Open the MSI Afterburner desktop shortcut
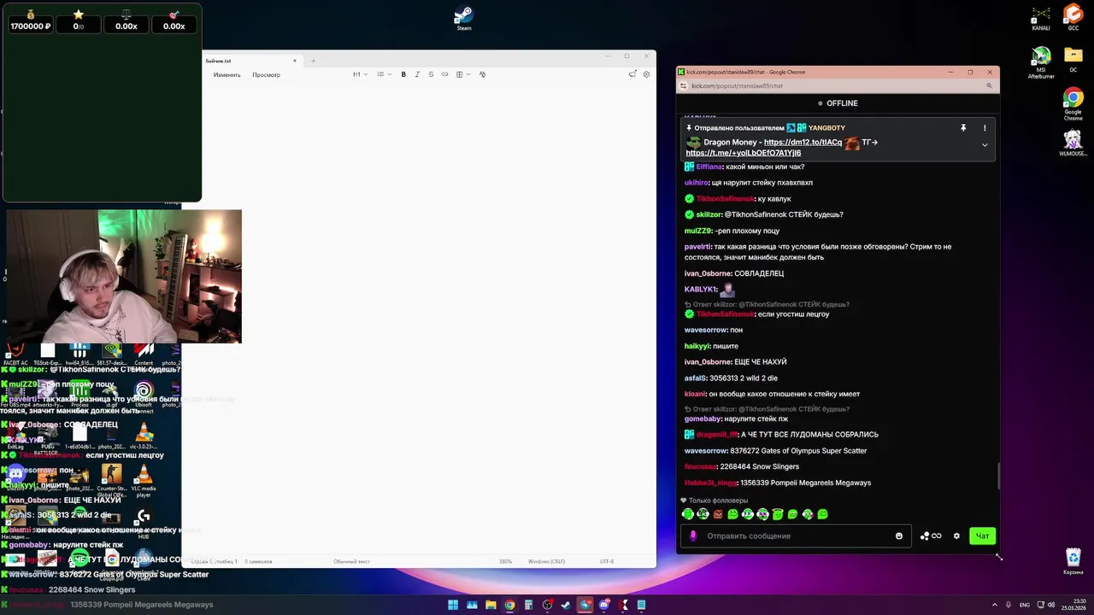The image size is (1094, 615). click(1040, 62)
